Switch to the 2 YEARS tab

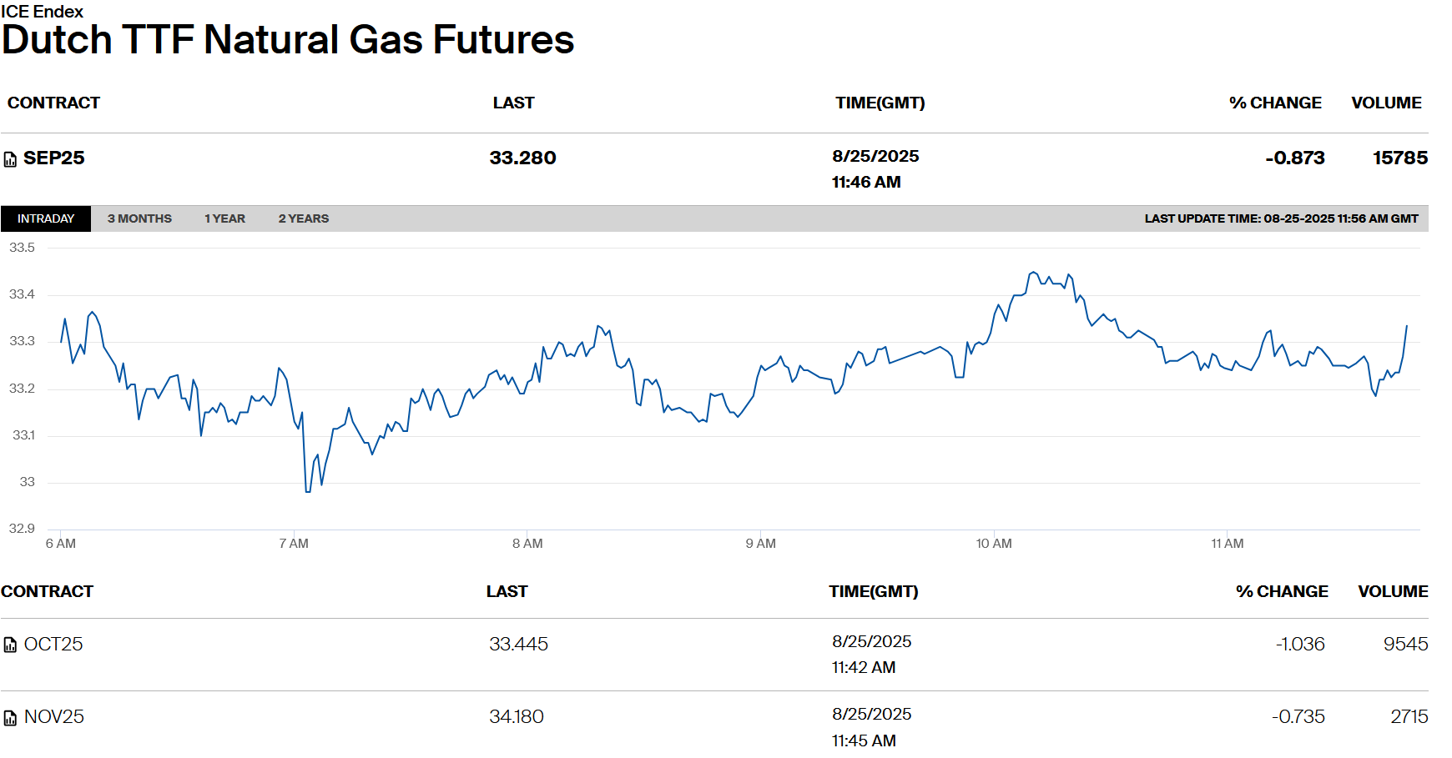pos(304,218)
